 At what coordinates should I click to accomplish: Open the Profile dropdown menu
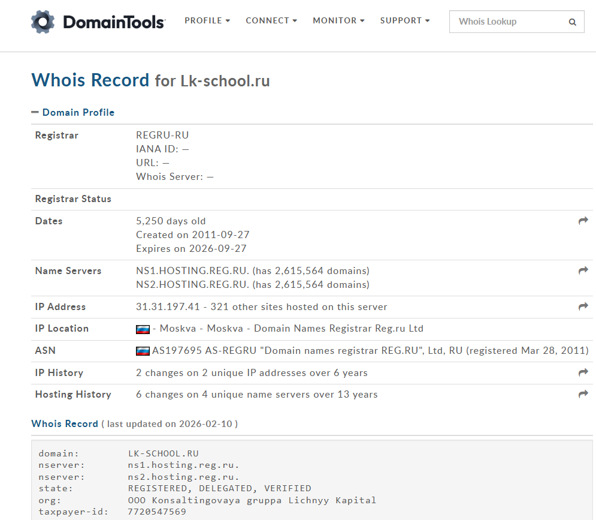point(207,20)
